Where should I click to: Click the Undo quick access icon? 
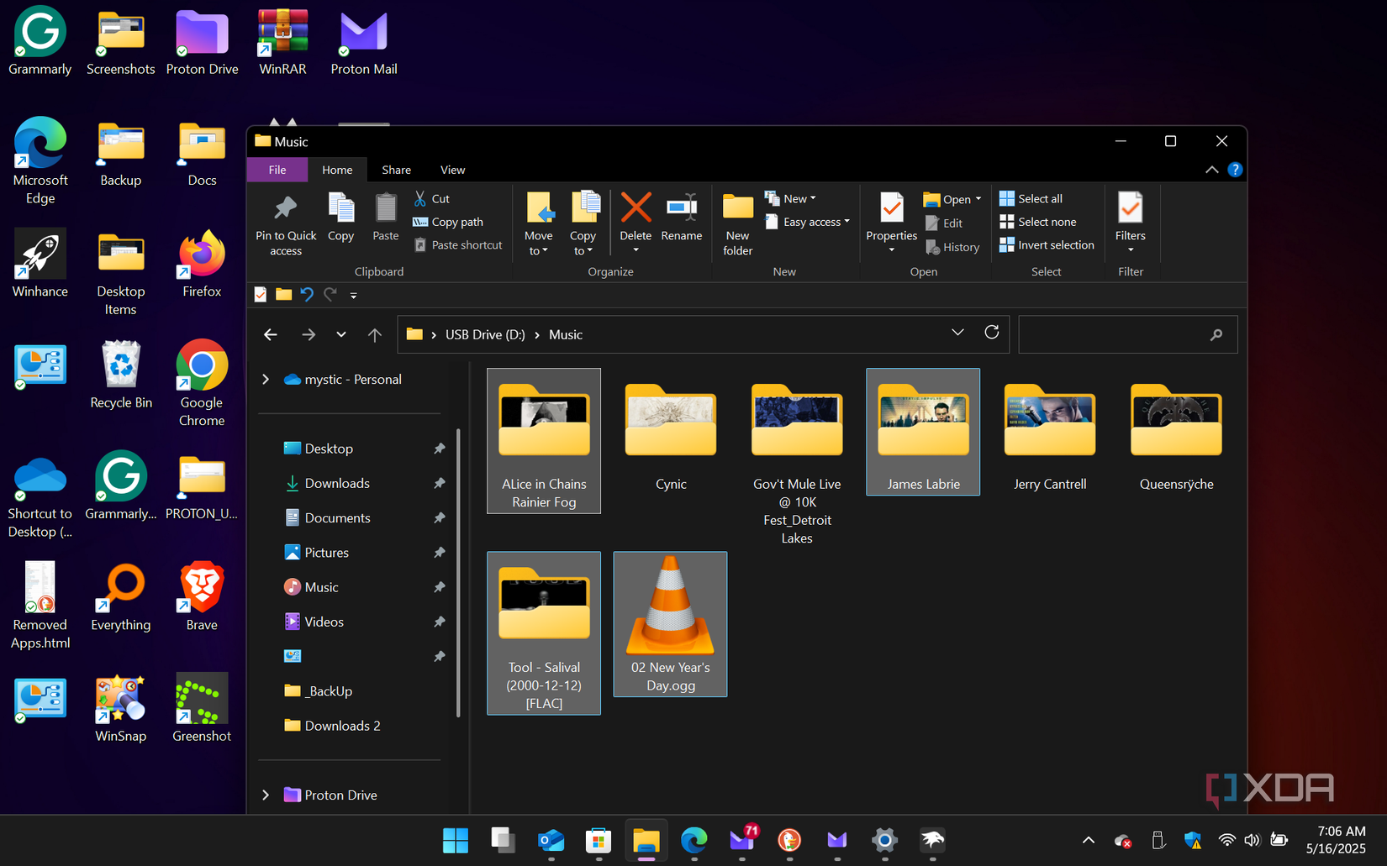[307, 295]
